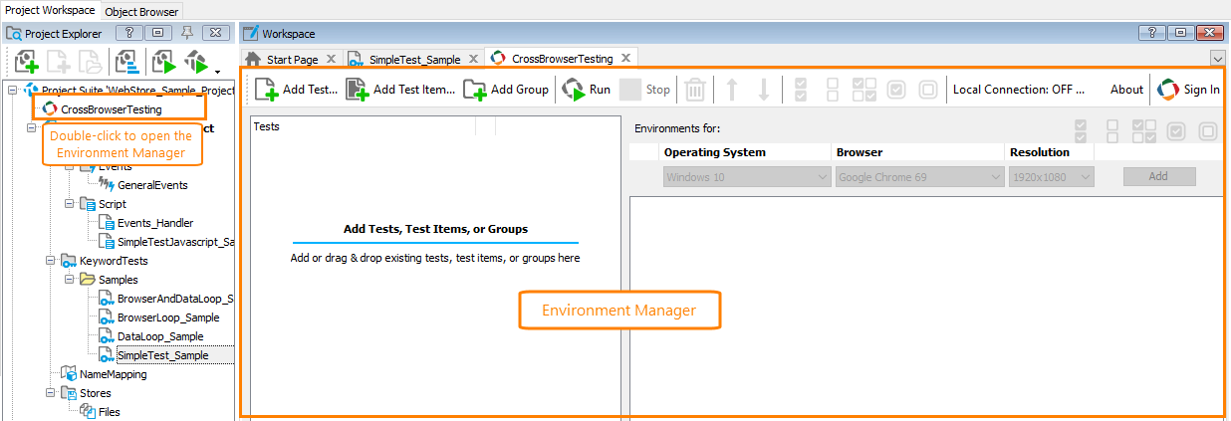Click the first project explorer toolbar icon
The image size is (1231, 421).
(26, 62)
